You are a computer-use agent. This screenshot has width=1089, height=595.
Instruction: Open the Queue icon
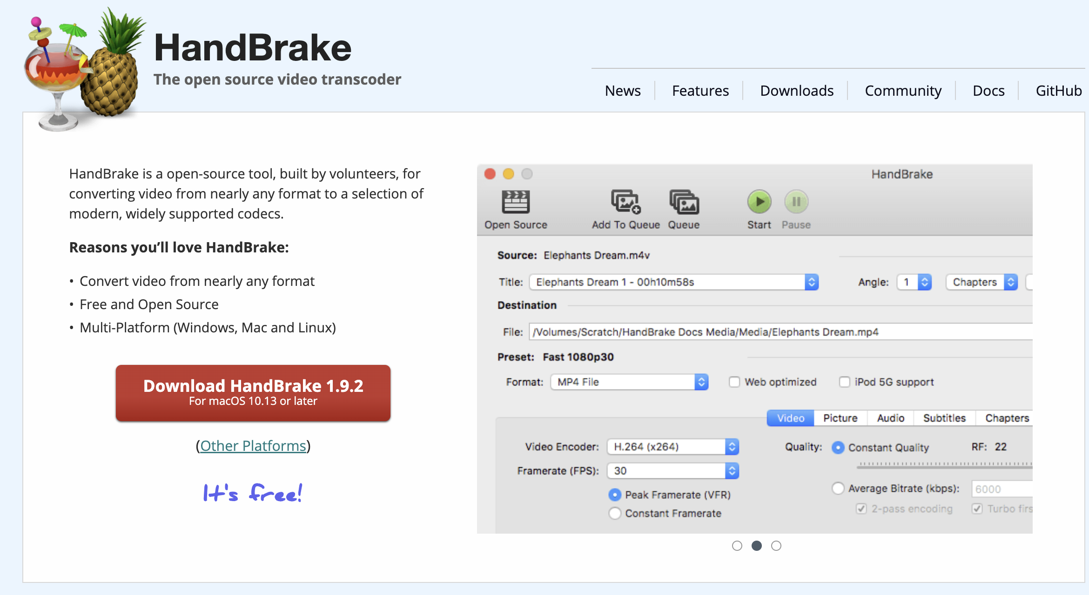(x=684, y=202)
